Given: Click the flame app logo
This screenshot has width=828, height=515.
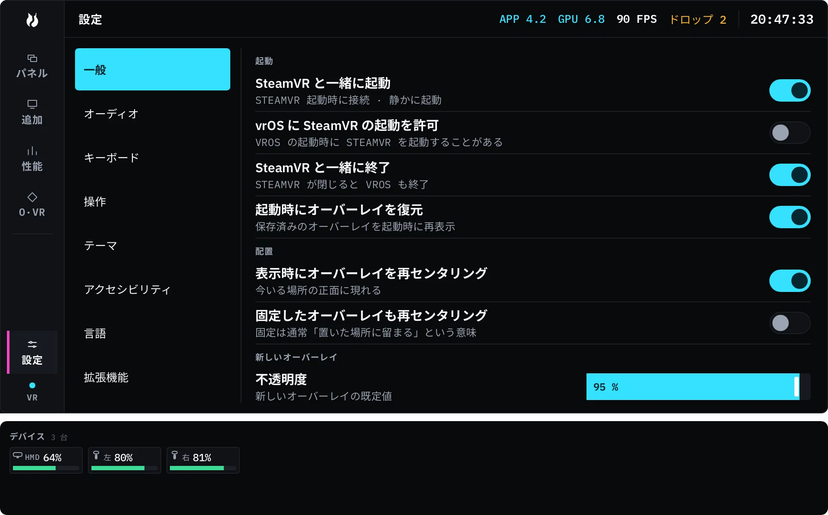Looking at the screenshot, I should [32, 20].
